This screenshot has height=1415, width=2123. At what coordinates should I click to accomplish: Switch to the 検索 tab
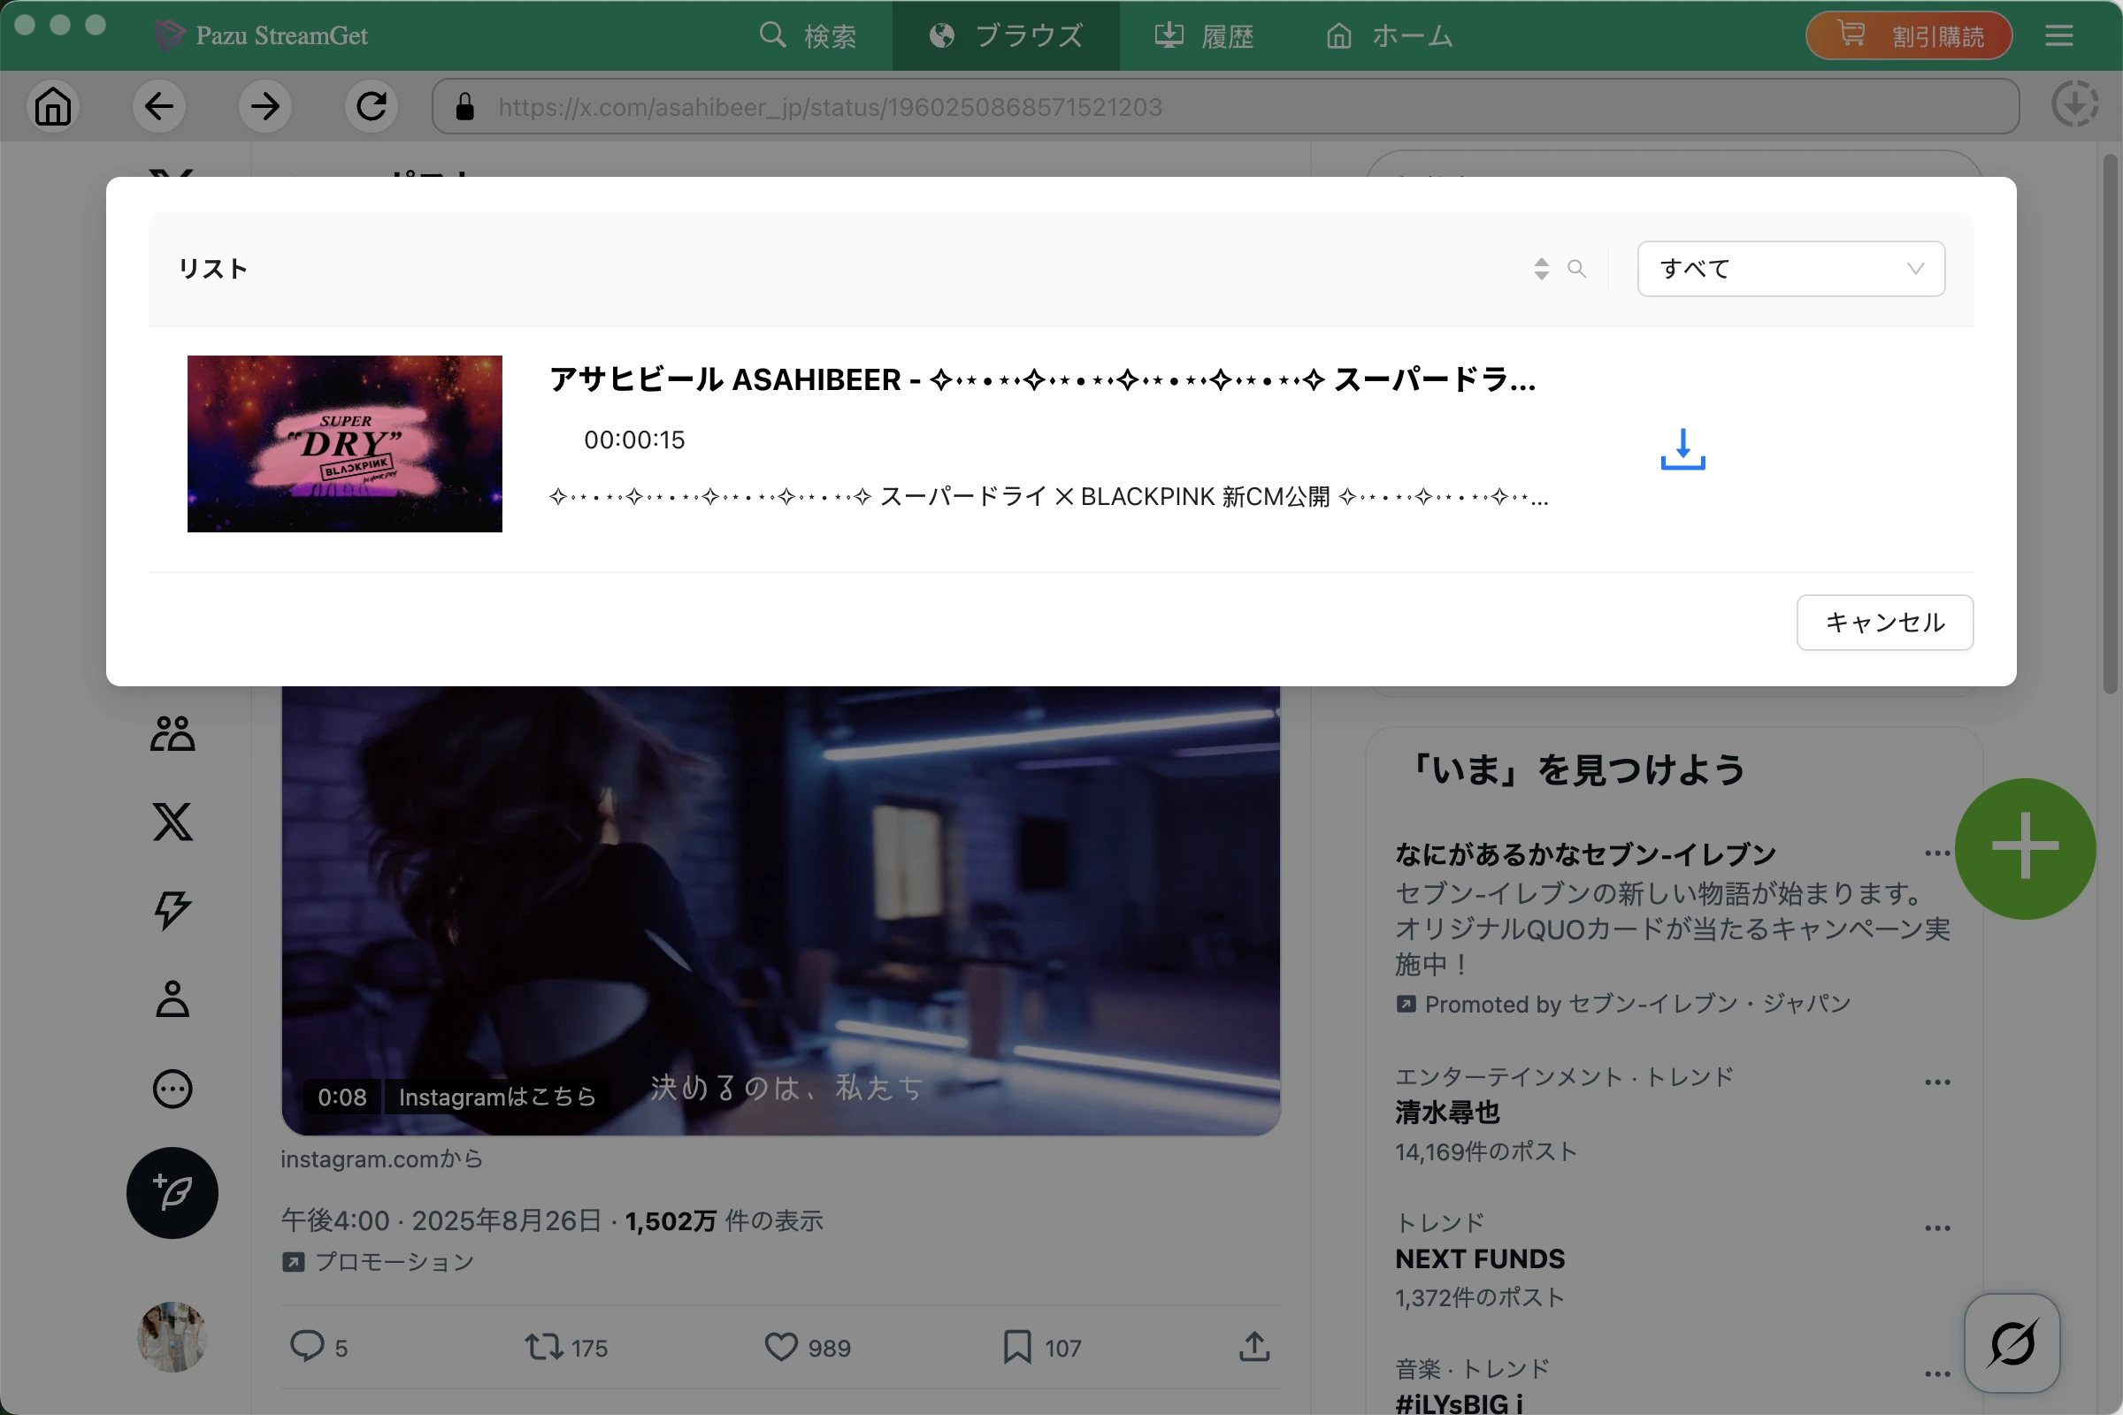coord(808,35)
